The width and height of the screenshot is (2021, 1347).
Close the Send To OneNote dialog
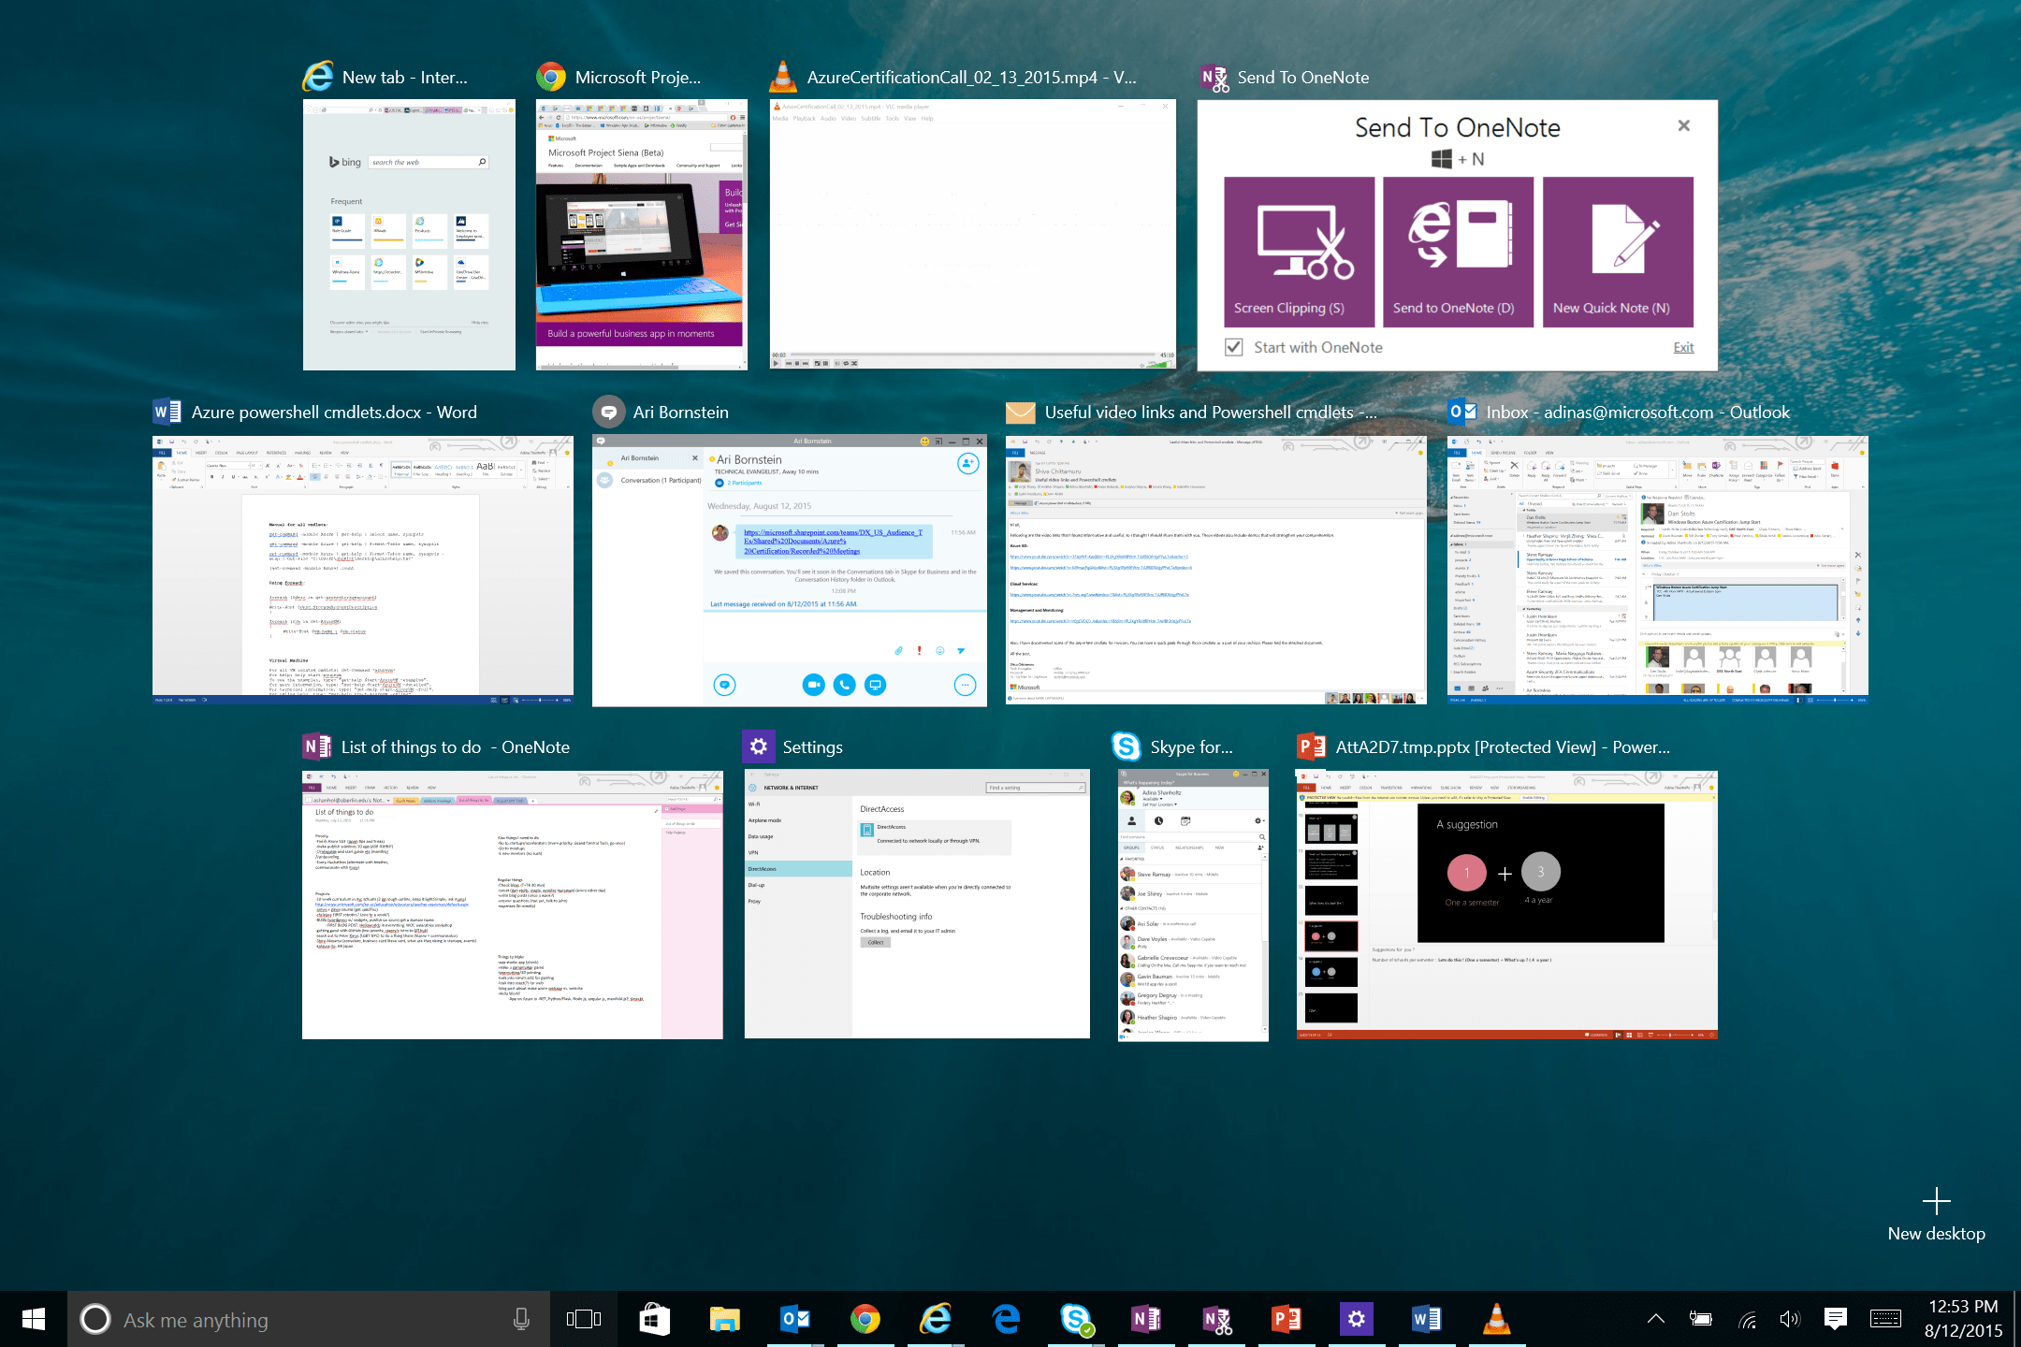[x=1683, y=125]
